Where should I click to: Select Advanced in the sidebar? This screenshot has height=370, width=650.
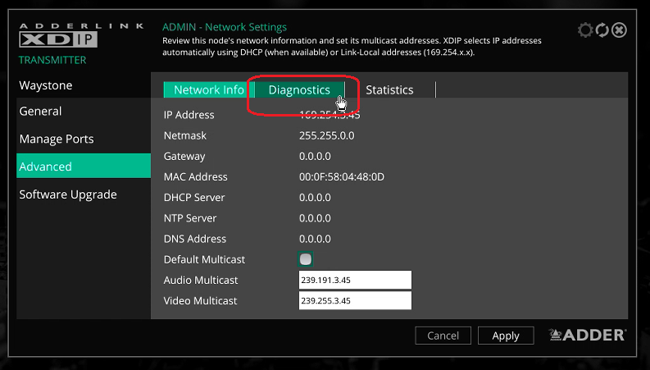[x=46, y=167]
